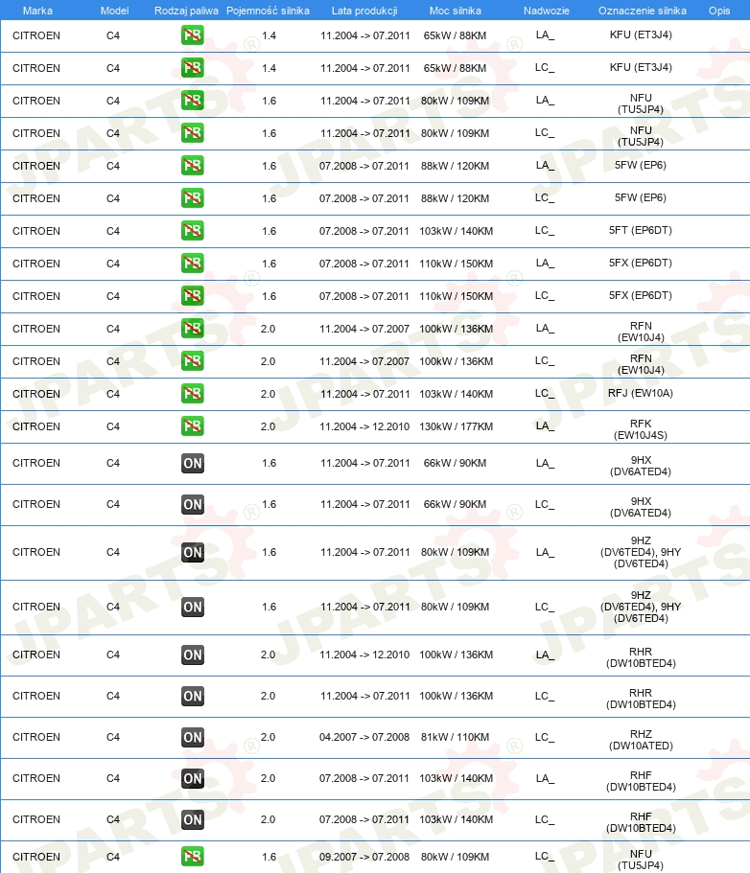Select the 5FT (EP6DT) engine code cell
The height and width of the screenshot is (873, 750).
click(641, 231)
